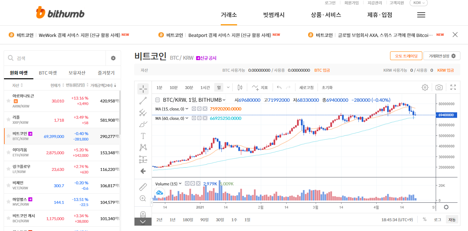Toggle fullscreen chart mode
The image size is (468, 231).
(453, 87)
